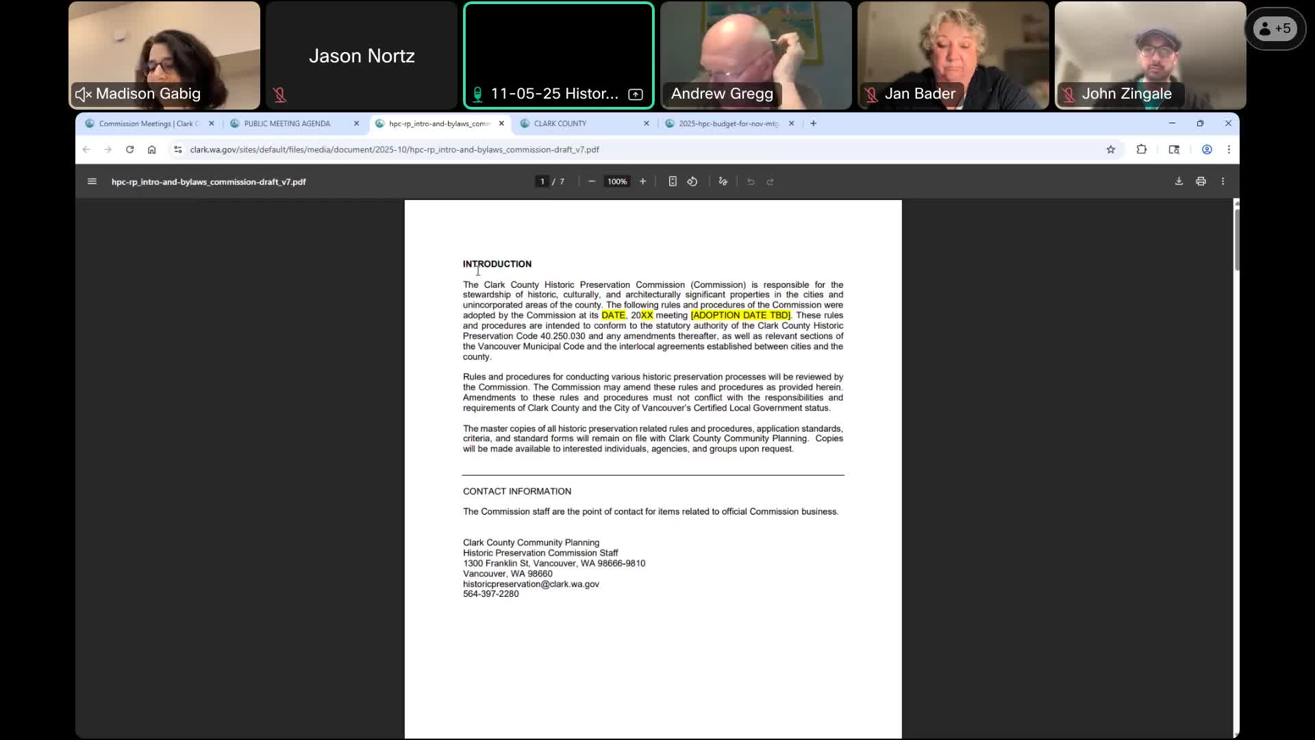Screen dimensions: 1315x740
Task: Rotate the PDF counterclockwise
Action: (692, 181)
